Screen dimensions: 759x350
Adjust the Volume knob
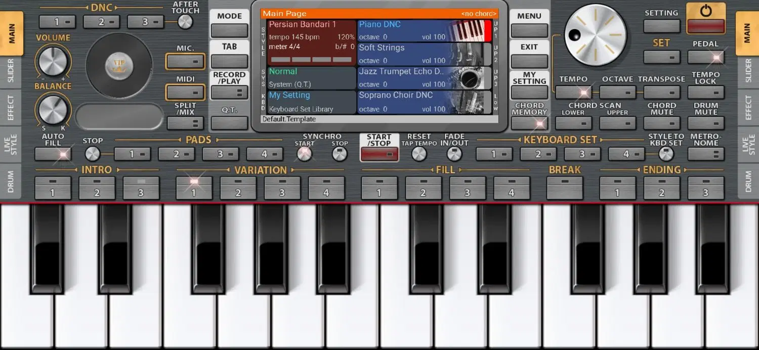pyautogui.click(x=53, y=62)
